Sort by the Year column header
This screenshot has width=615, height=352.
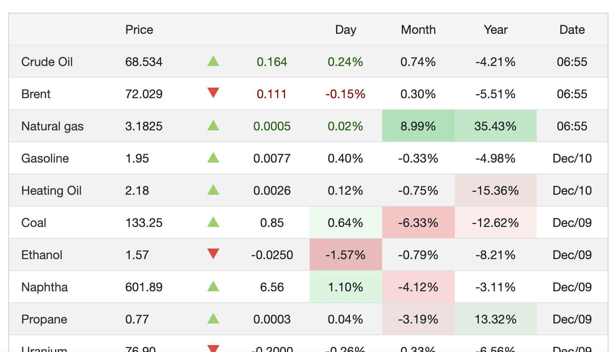496,30
